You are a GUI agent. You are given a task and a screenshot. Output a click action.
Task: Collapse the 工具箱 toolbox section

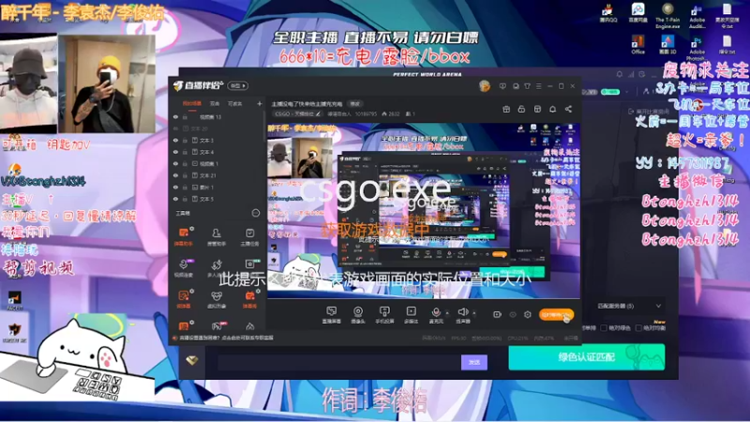click(x=255, y=213)
